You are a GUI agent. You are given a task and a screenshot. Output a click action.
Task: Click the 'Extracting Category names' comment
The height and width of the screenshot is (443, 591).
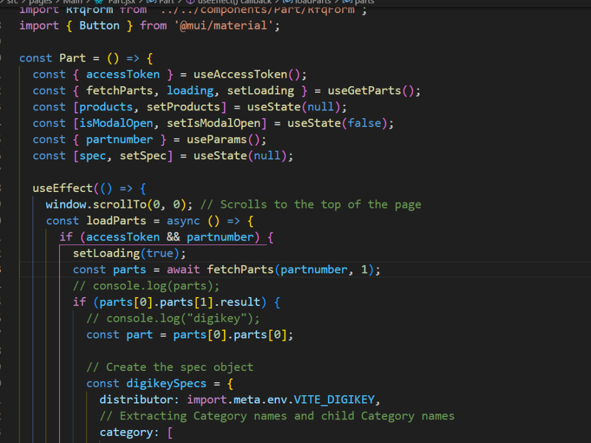277,415
